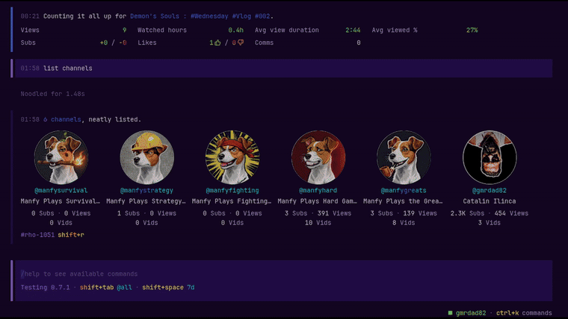Focus the /help command input field
This screenshot has width=568, height=319.
point(283,274)
